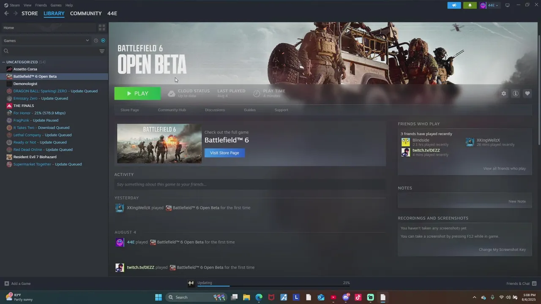Click Blindside's friend avatar
This screenshot has width=541, height=304.
click(x=406, y=142)
